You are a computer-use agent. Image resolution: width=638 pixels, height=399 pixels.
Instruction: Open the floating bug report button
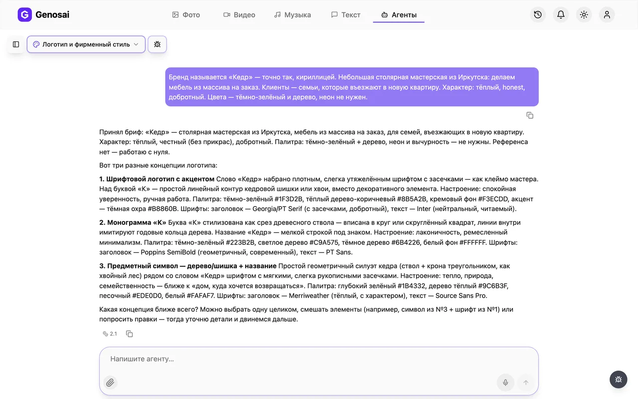coord(619,380)
